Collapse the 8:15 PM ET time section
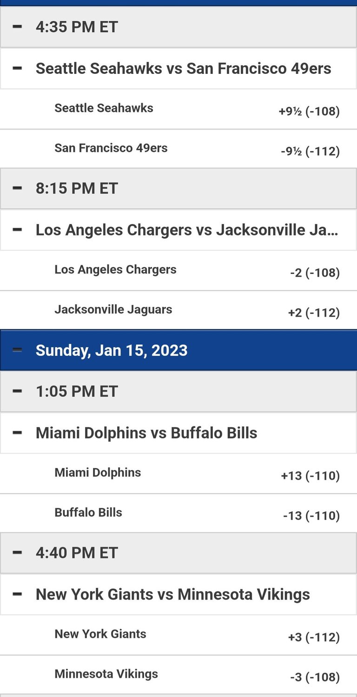The width and height of the screenshot is (357, 697). (17, 188)
